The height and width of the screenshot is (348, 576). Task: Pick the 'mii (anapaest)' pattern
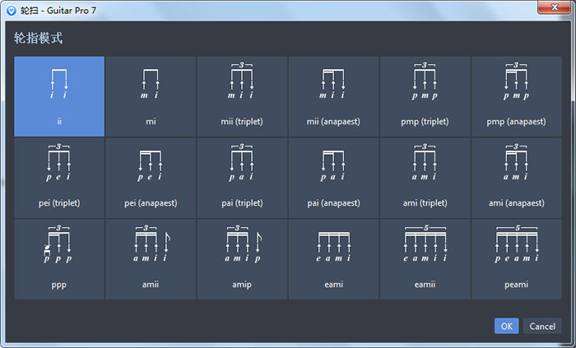click(333, 95)
